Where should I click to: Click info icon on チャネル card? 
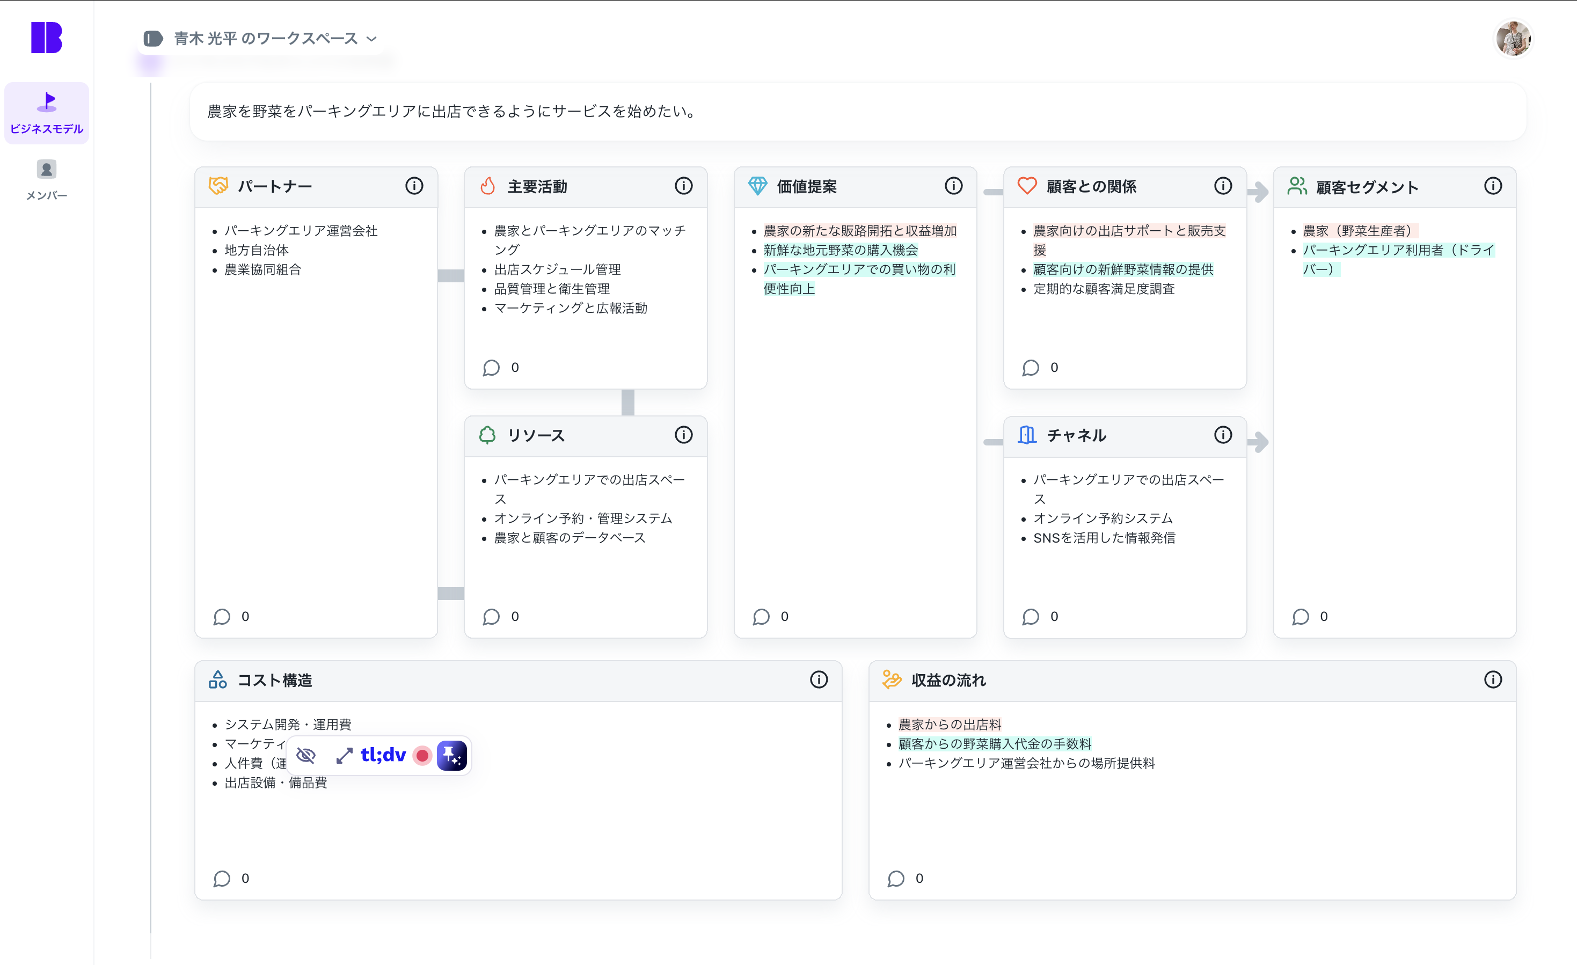tap(1222, 435)
